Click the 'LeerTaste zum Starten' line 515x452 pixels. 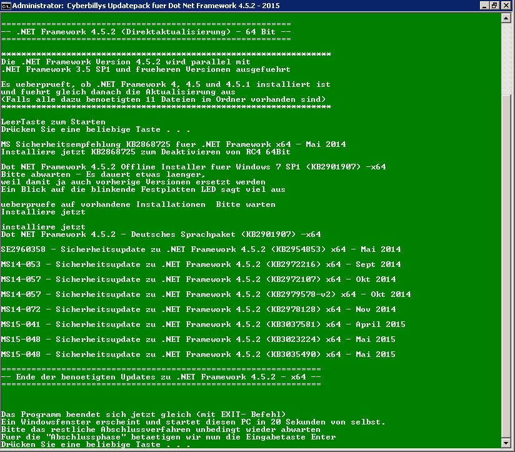[x=53, y=122]
